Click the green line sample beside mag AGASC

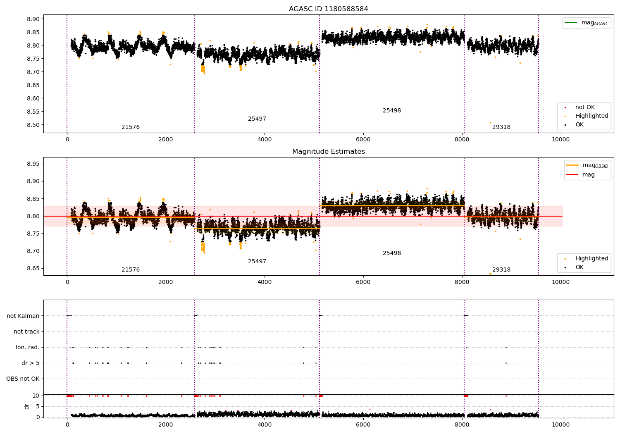[571, 22]
